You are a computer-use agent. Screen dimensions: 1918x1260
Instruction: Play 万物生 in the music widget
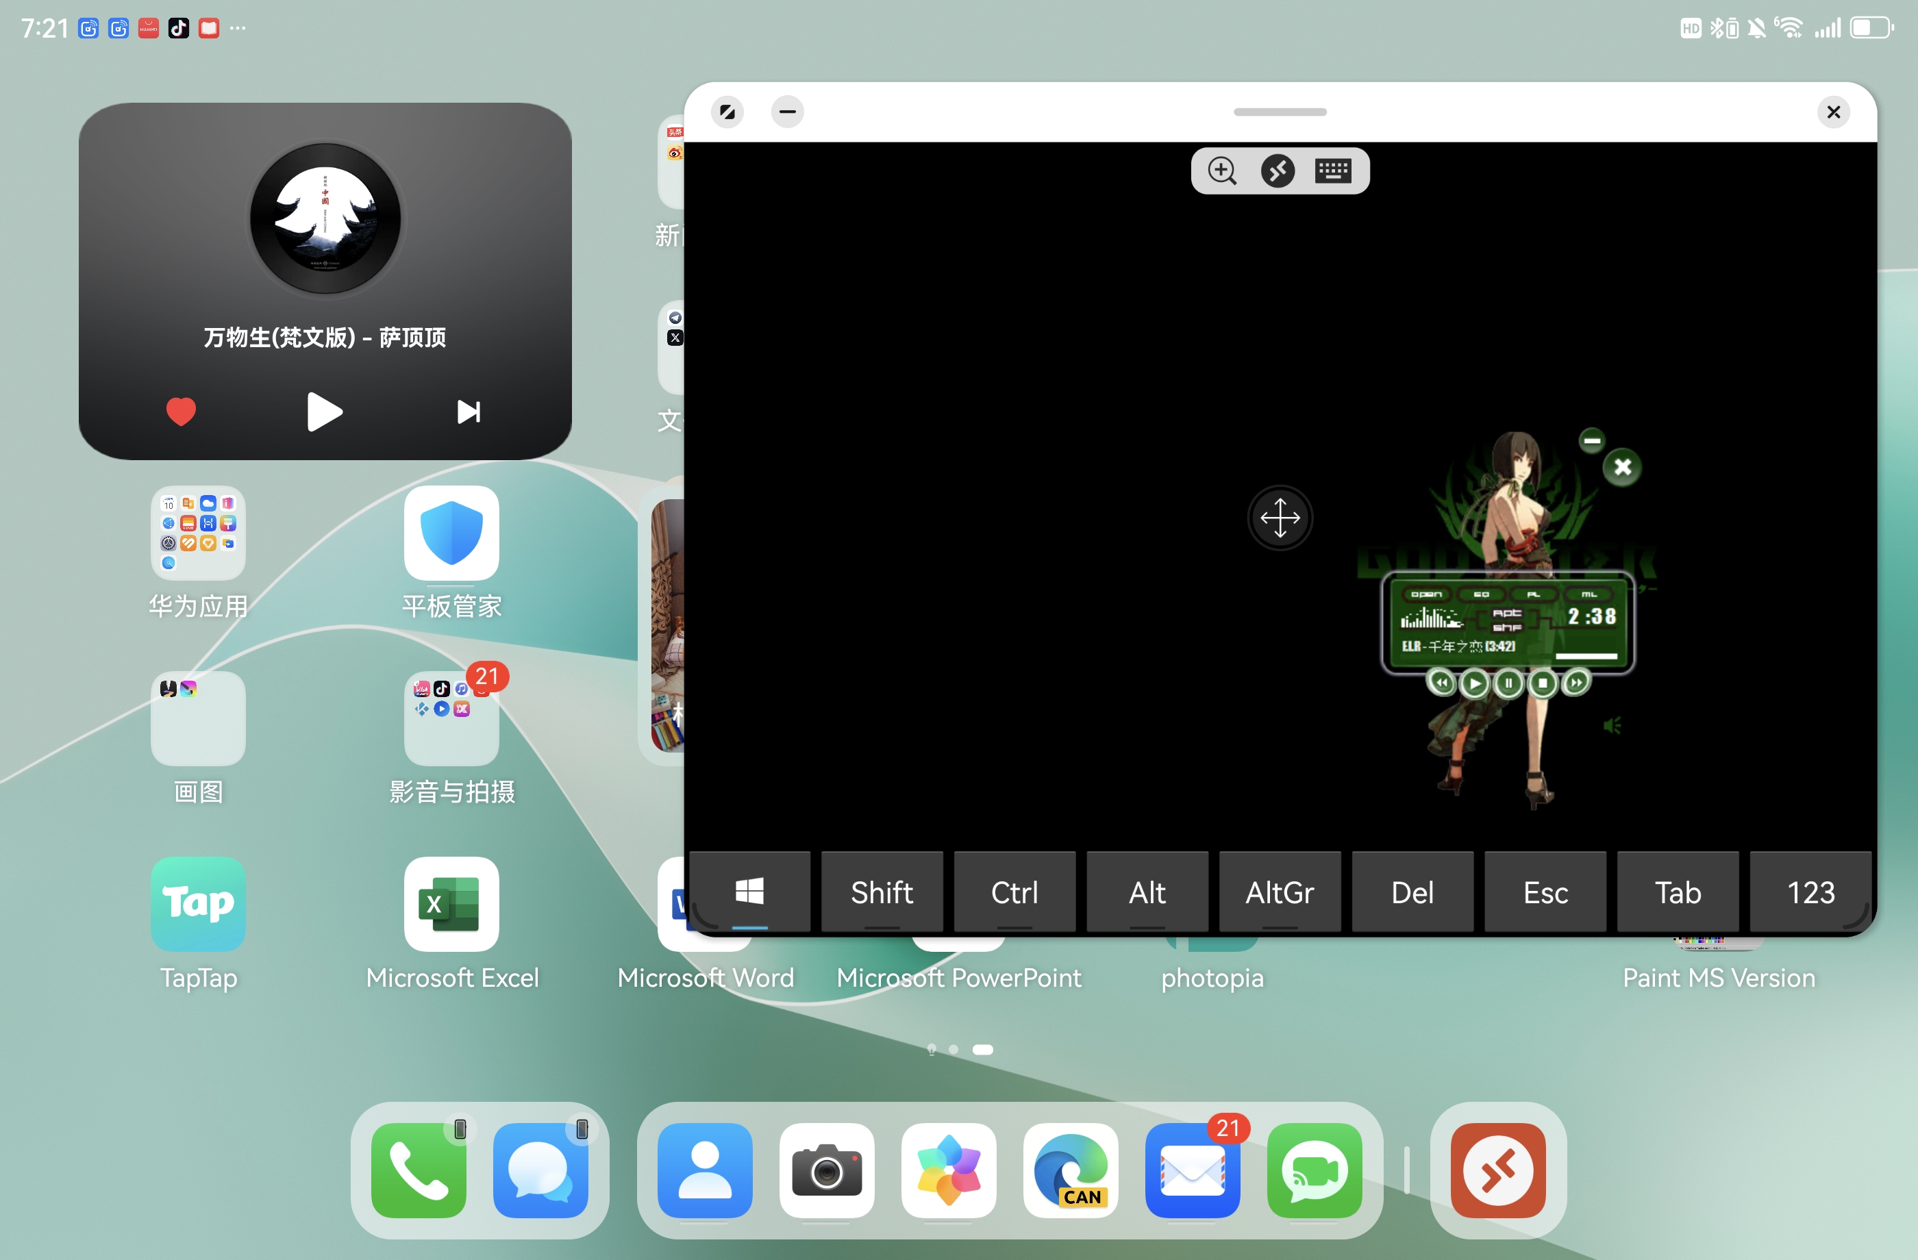click(x=325, y=412)
